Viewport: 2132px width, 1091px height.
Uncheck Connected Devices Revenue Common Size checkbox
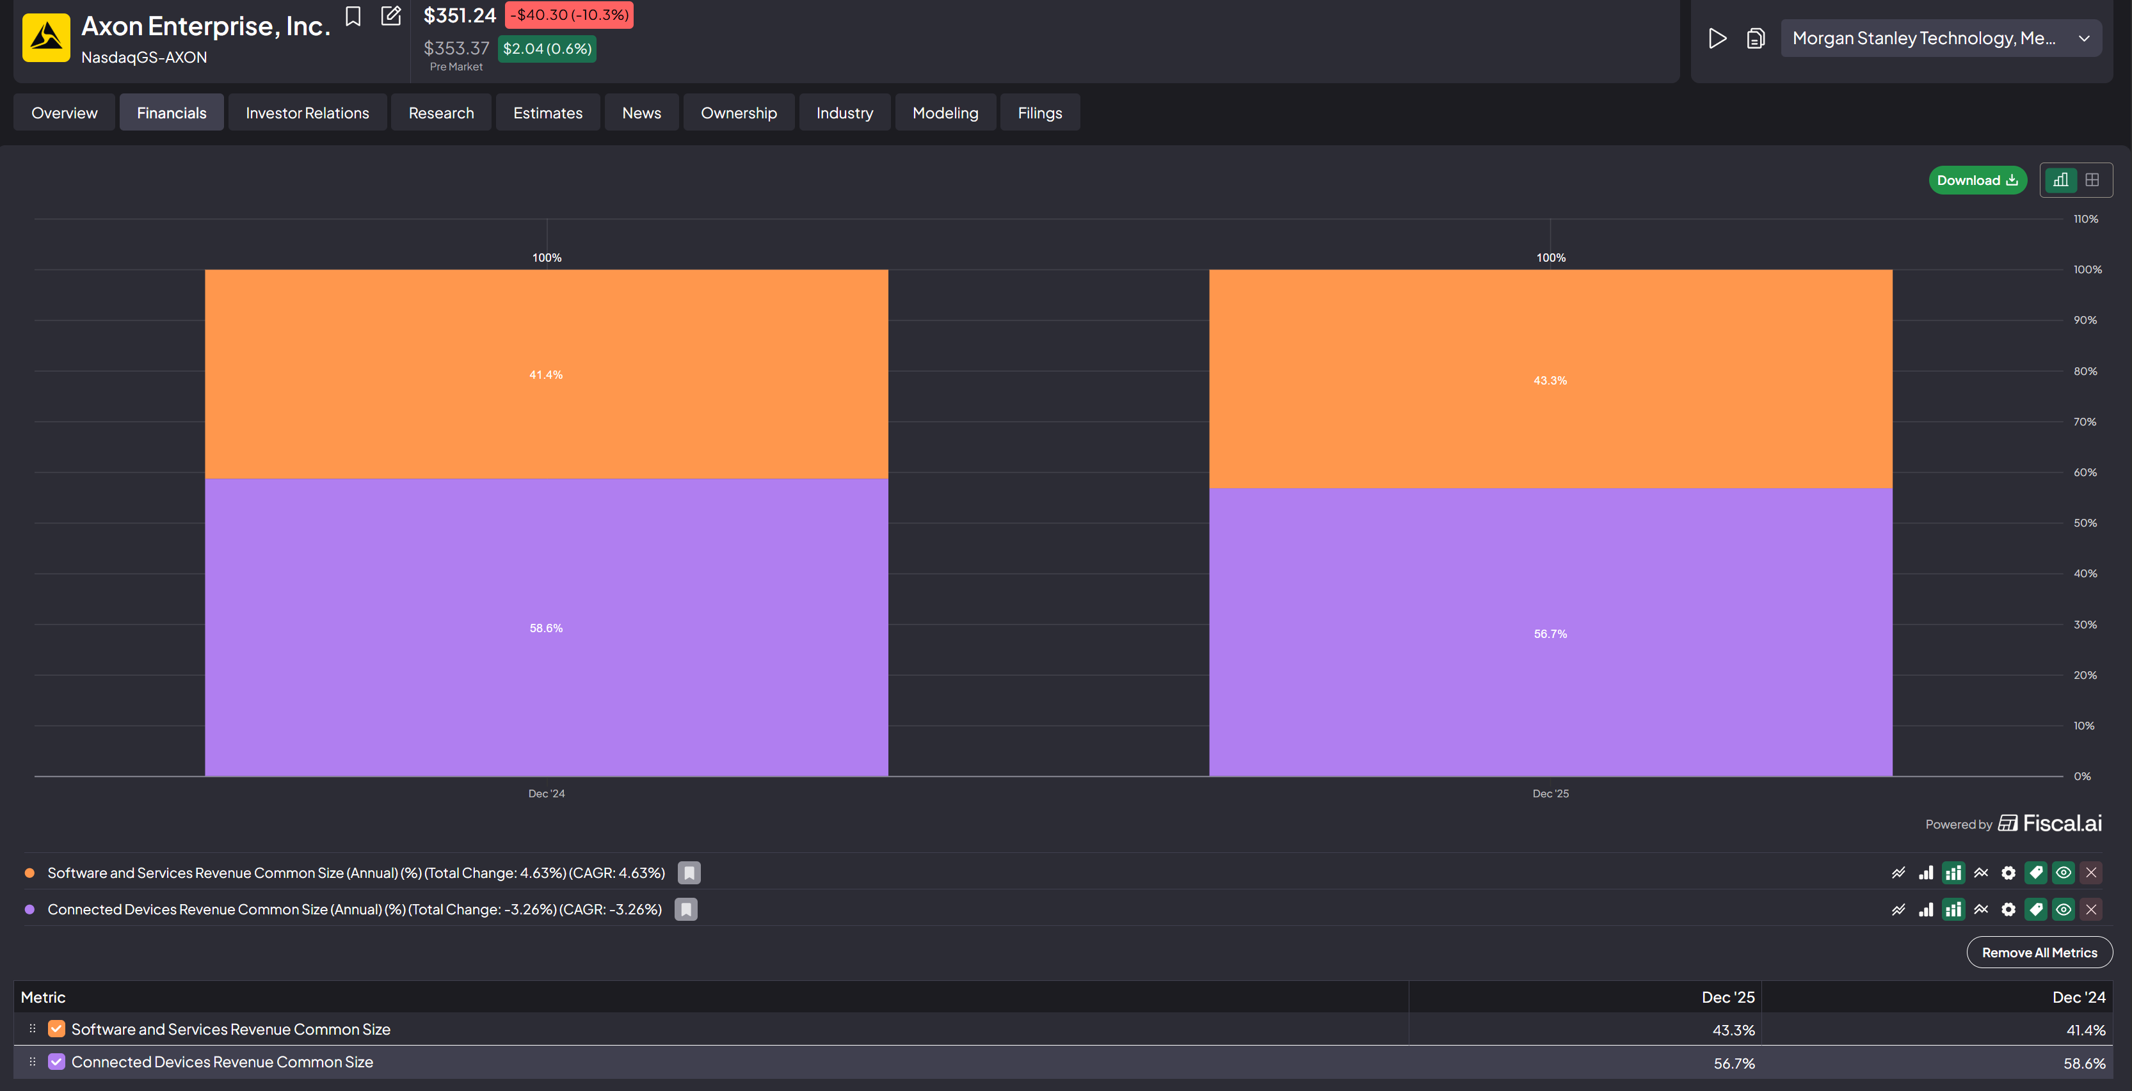coord(56,1062)
